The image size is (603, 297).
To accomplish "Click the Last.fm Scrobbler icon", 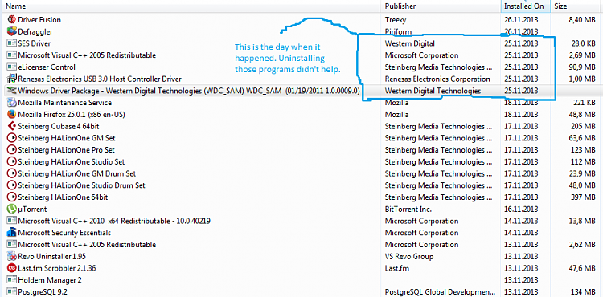I will [x=12, y=268].
